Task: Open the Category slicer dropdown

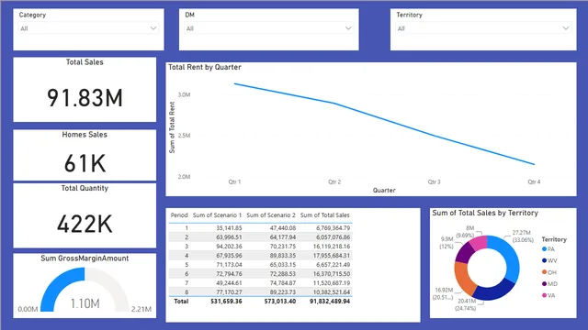Action: (x=88, y=28)
